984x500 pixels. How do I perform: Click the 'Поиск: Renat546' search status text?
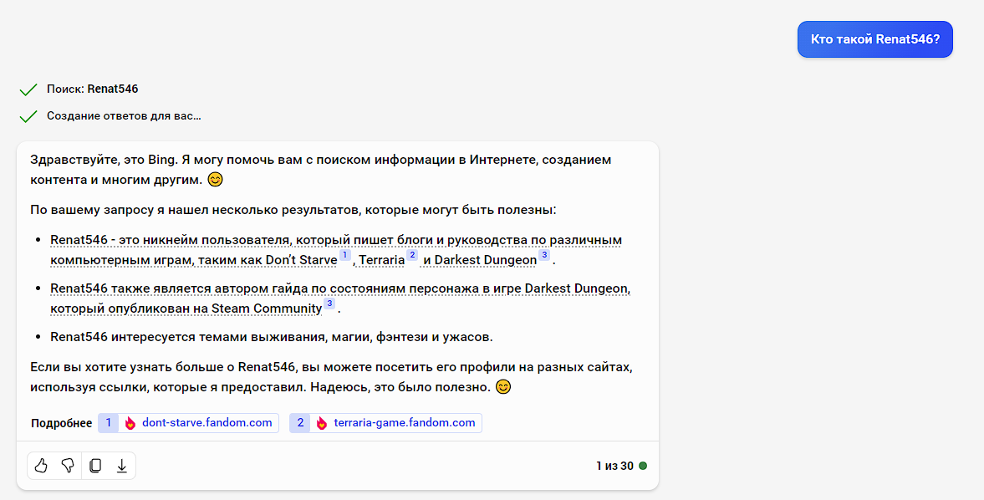coord(92,89)
